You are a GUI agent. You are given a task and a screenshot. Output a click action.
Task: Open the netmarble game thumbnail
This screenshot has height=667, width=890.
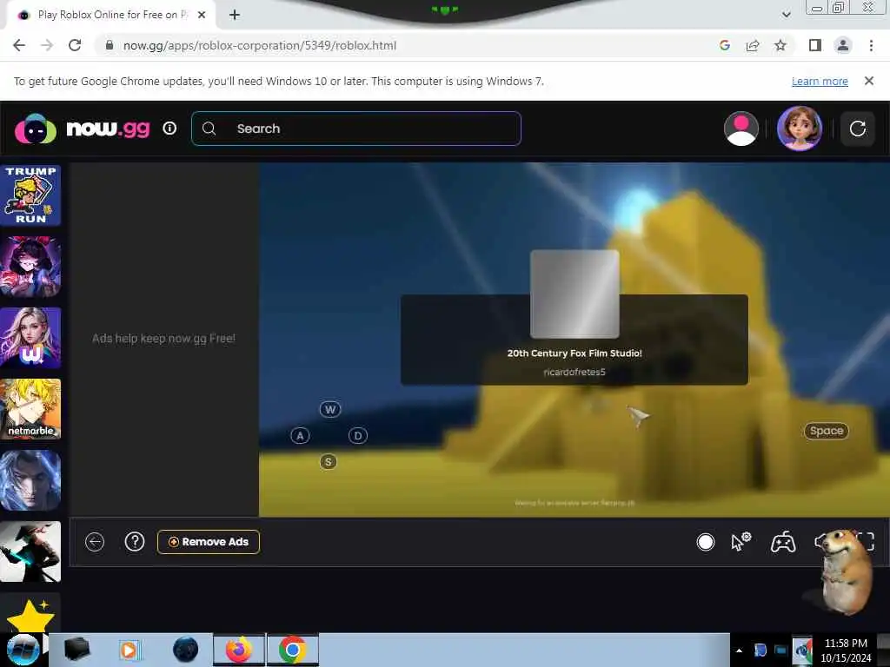tap(30, 409)
